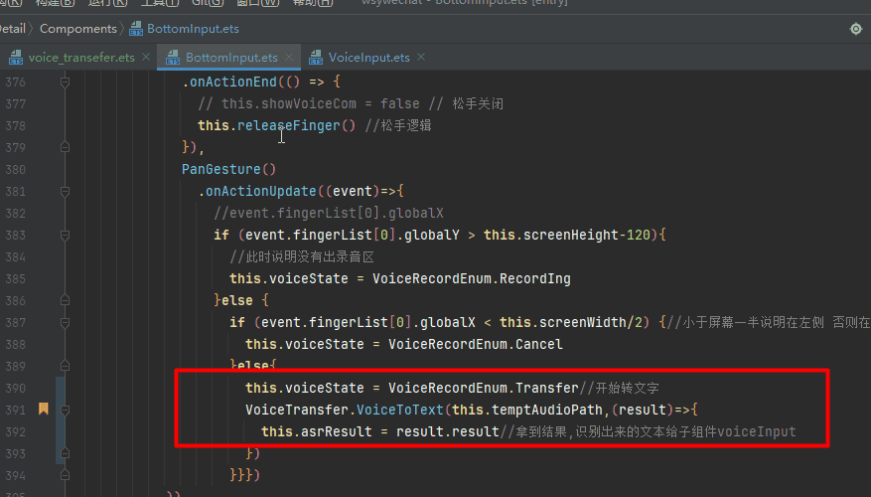Fold the else block at line 386
Viewport: 871px width, 497px height.
tap(65, 300)
